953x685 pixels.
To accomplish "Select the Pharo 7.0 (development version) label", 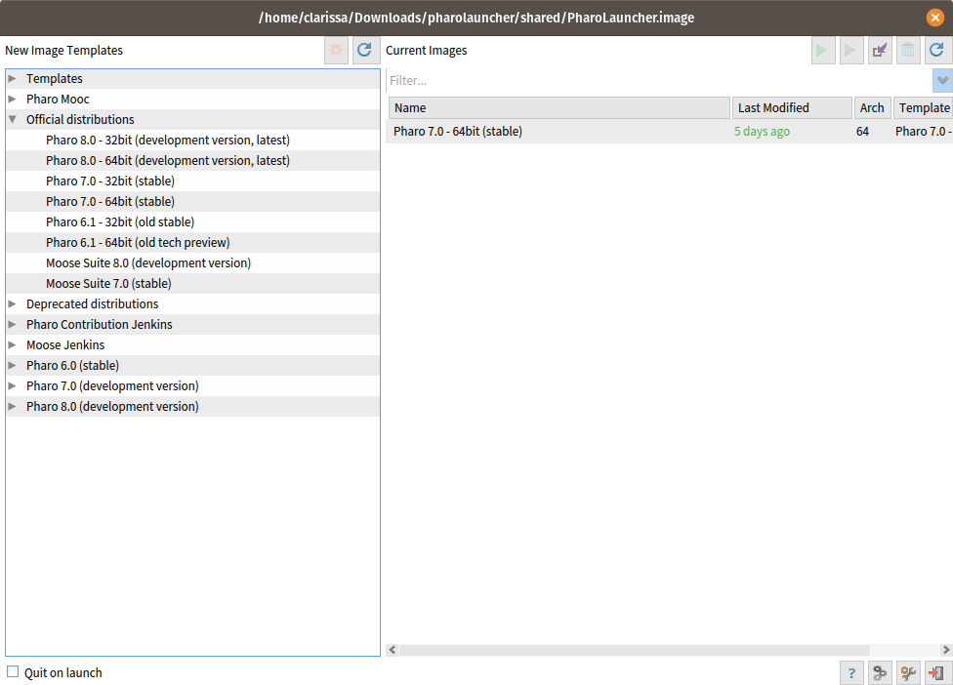I will (x=112, y=386).
